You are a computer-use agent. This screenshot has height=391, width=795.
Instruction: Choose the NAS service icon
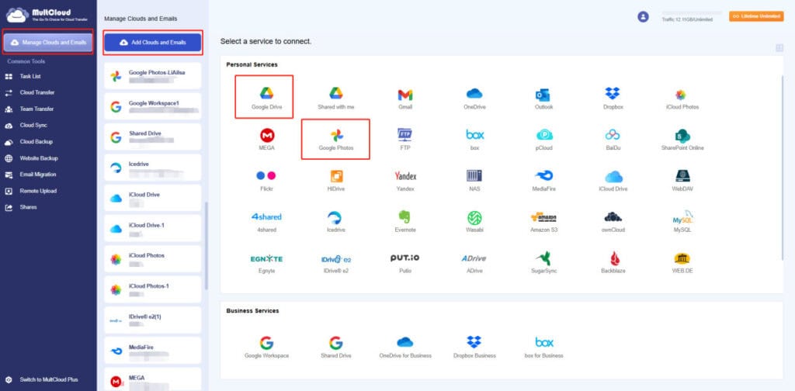coord(474,176)
